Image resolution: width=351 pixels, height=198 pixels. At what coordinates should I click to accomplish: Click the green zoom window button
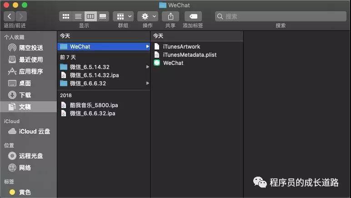25,5
